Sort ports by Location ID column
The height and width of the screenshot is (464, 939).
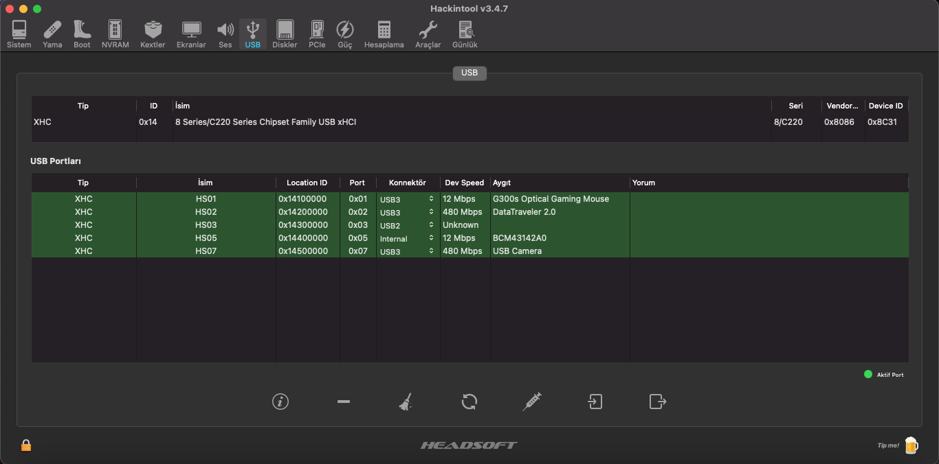(307, 183)
